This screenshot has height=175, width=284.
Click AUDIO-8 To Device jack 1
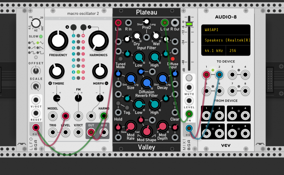point(206,74)
